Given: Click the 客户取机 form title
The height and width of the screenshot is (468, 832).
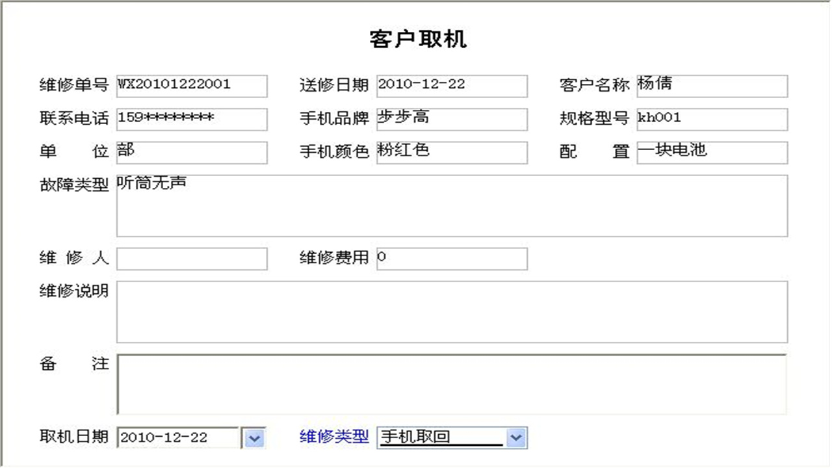Looking at the screenshot, I should point(419,39).
